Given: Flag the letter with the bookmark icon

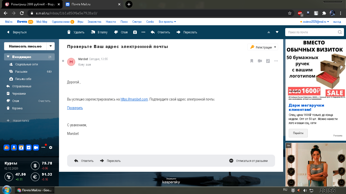Looking at the screenshot, I should point(252,61).
